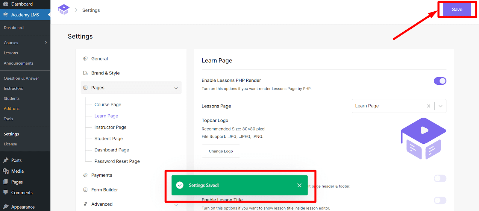Image resolution: width=479 pixels, height=211 pixels.
Task: Click the Advanced settings icon
Action: pyautogui.click(x=85, y=204)
